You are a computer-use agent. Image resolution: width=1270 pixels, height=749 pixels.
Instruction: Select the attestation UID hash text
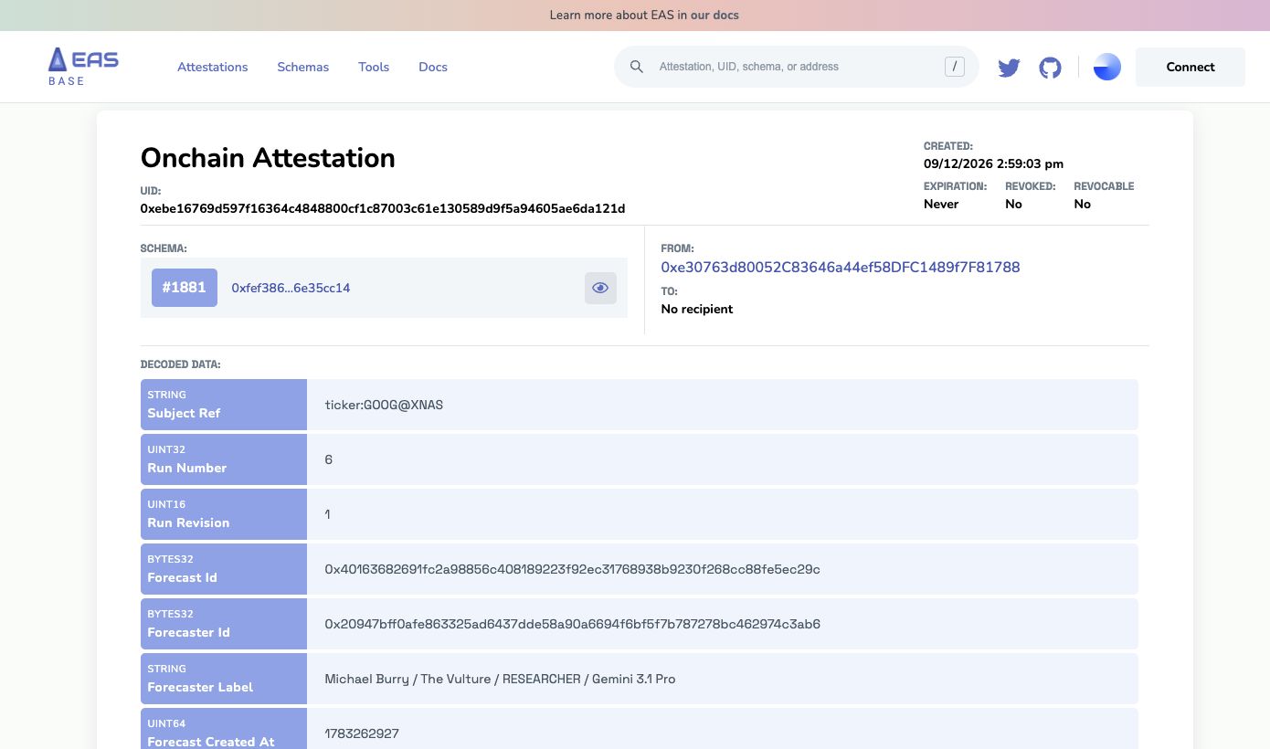tap(383, 208)
